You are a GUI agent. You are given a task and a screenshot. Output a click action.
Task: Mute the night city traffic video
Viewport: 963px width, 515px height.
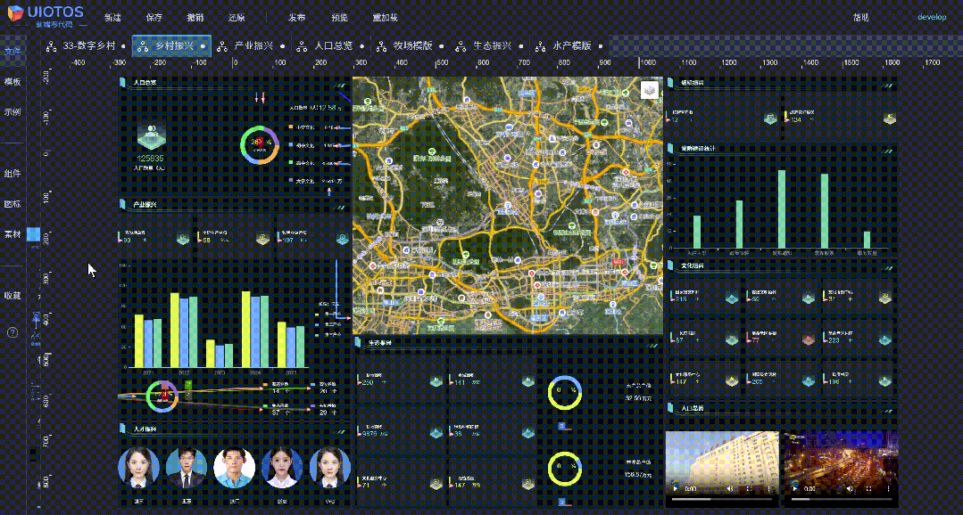(x=850, y=489)
